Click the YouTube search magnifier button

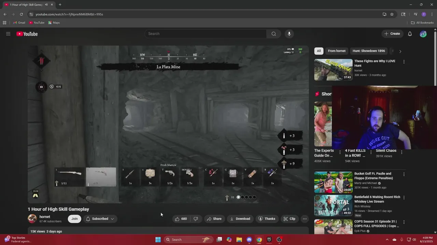(x=273, y=34)
